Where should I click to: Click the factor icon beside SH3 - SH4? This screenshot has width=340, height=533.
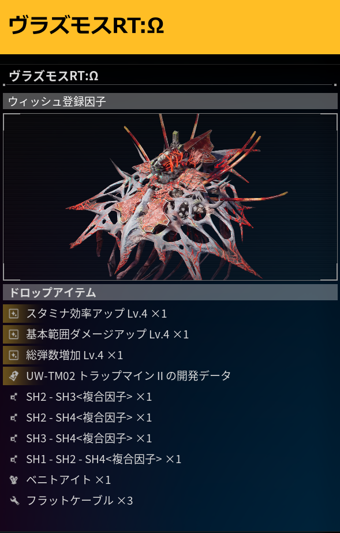(14, 438)
